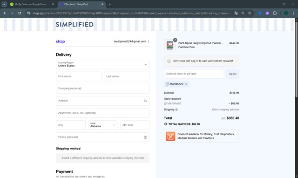Open the tab search dropdown arrow
The width and height of the screenshot is (298, 178).
(x=4, y=4)
